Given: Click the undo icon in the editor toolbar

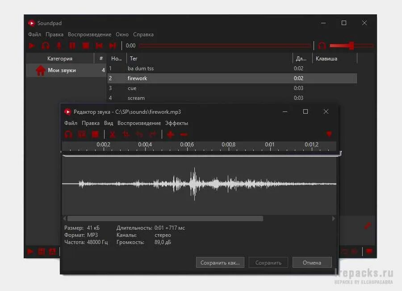Looking at the screenshot, I should click(139, 134).
